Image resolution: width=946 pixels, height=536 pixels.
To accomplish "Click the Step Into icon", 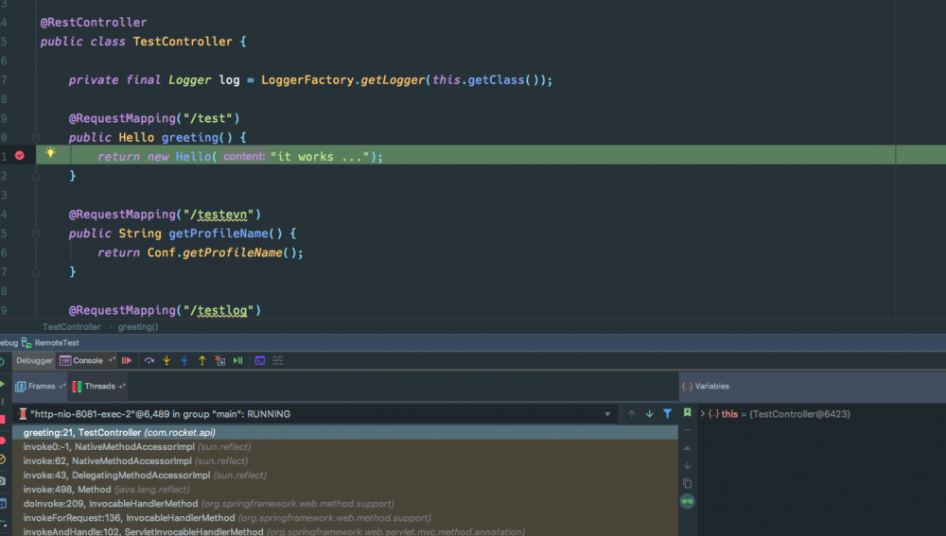I will 166,360.
